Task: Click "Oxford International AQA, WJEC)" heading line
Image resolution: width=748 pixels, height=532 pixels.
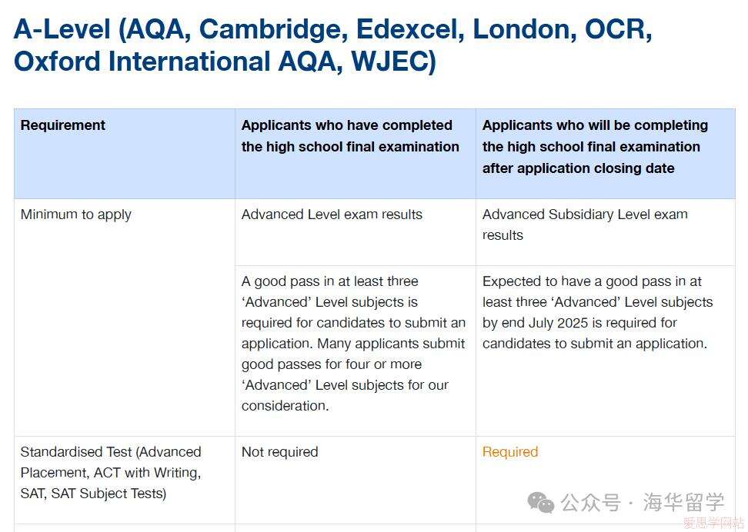Action: pos(225,62)
